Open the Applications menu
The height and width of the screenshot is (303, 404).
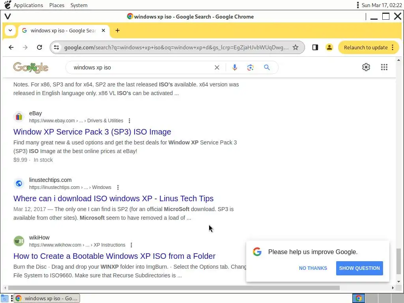click(28, 5)
